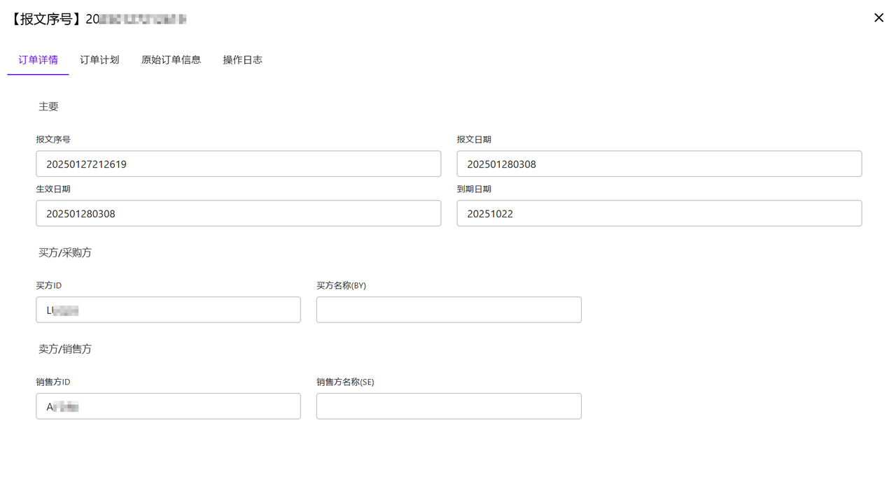The width and height of the screenshot is (896, 488).
Task: Click the empty 买方名称(BY) input box
Action: point(449,310)
